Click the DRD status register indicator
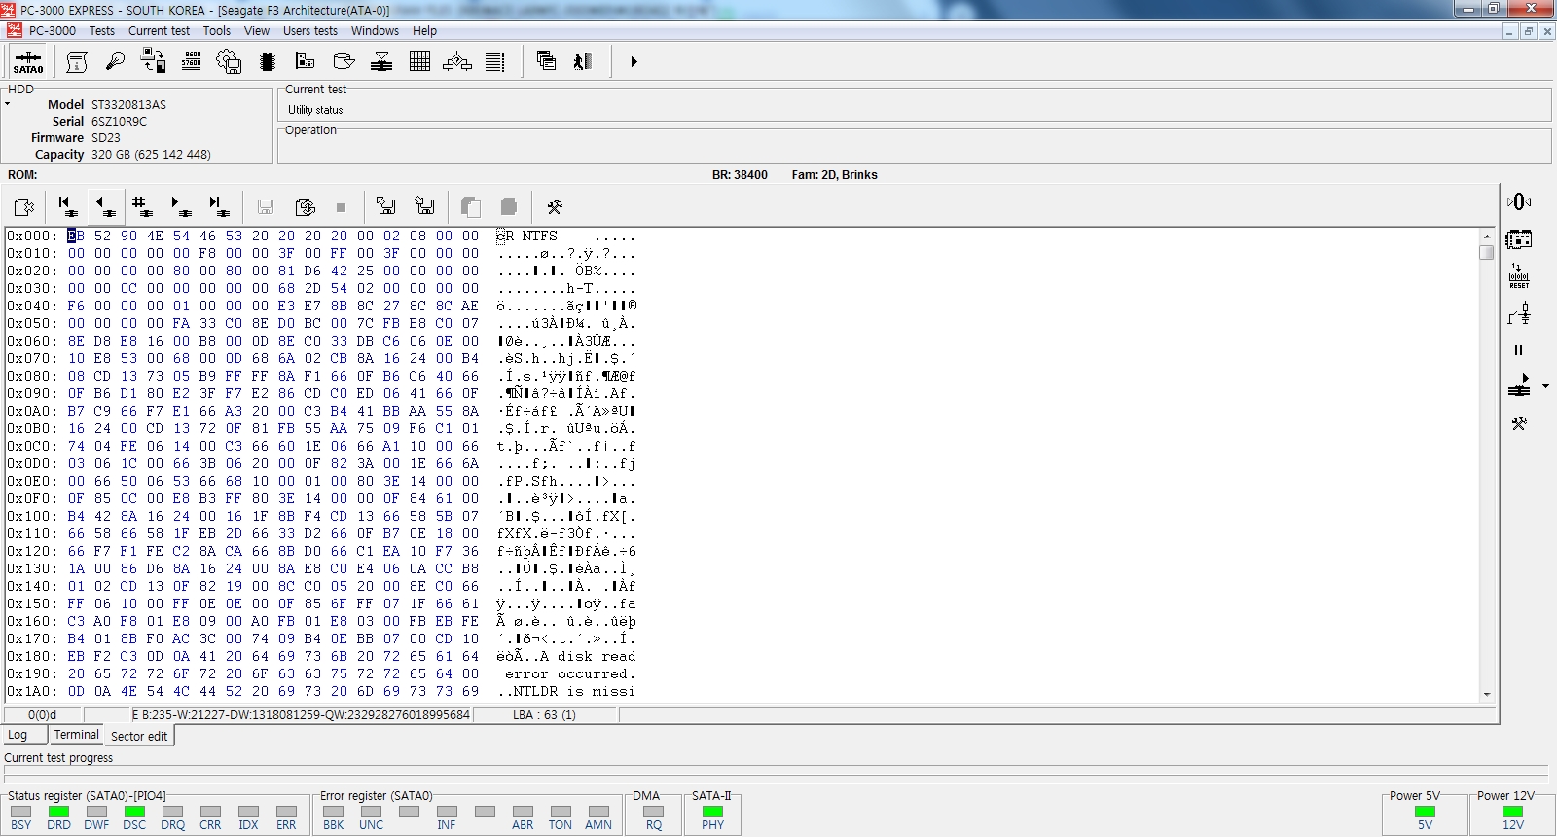This screenshot has height=837, width=1557. click(x=58, y=811)
